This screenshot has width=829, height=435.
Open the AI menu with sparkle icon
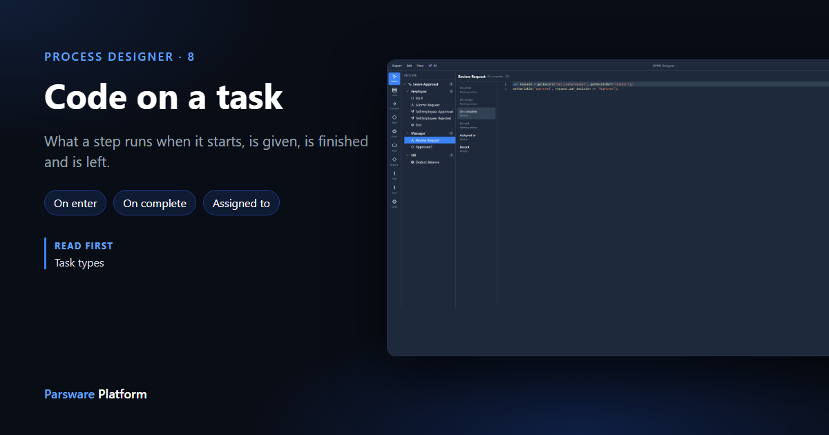click(432, 66)
